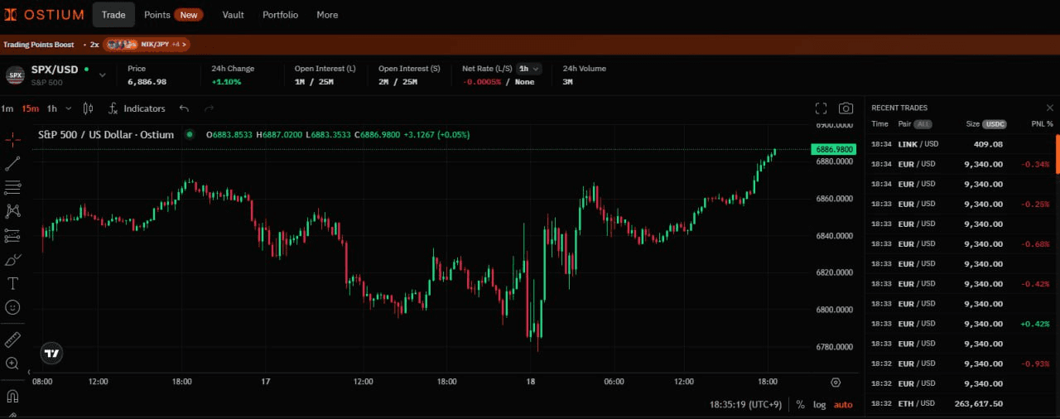This screenshot has width=1060, height=419.
Task: Select the 1m timeframe
Action: pyautogui.click(x=7, y=108)
